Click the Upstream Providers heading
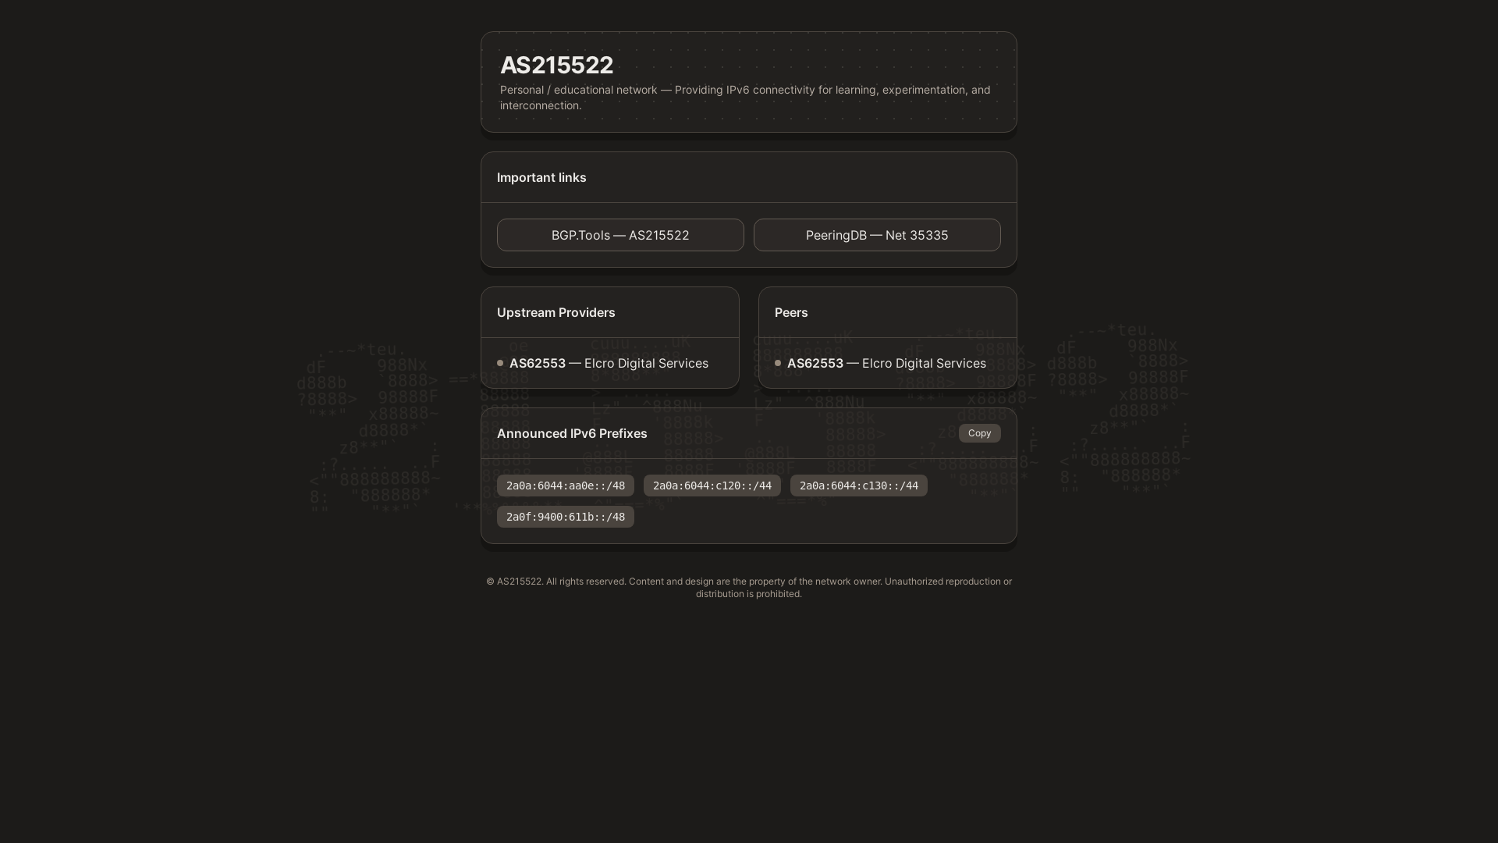The height and width of the screenshot is (843, 1498). (556, 312)
